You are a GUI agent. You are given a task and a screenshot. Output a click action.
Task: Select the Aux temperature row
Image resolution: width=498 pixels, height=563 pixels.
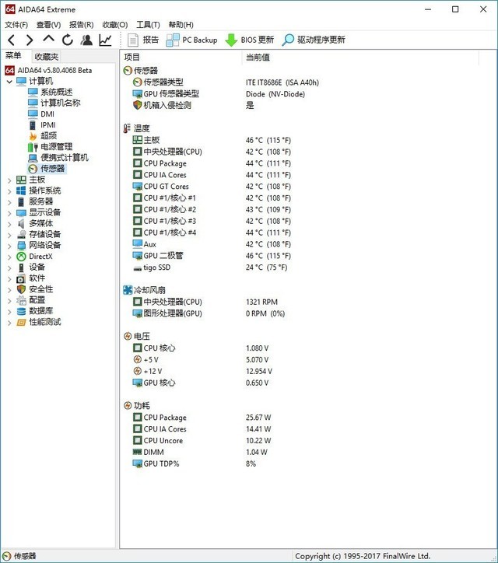pos(212,244)
